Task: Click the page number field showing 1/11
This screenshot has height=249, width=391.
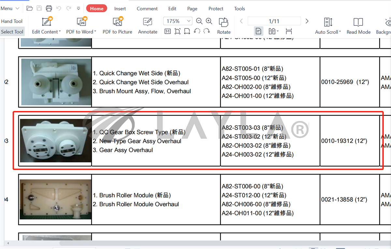Action: [274, 21]
